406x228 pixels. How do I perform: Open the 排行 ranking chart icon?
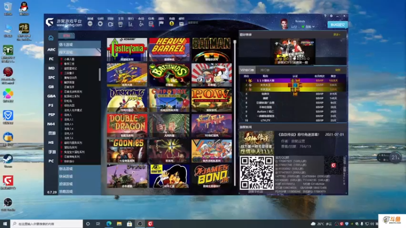tap(130, 24)
